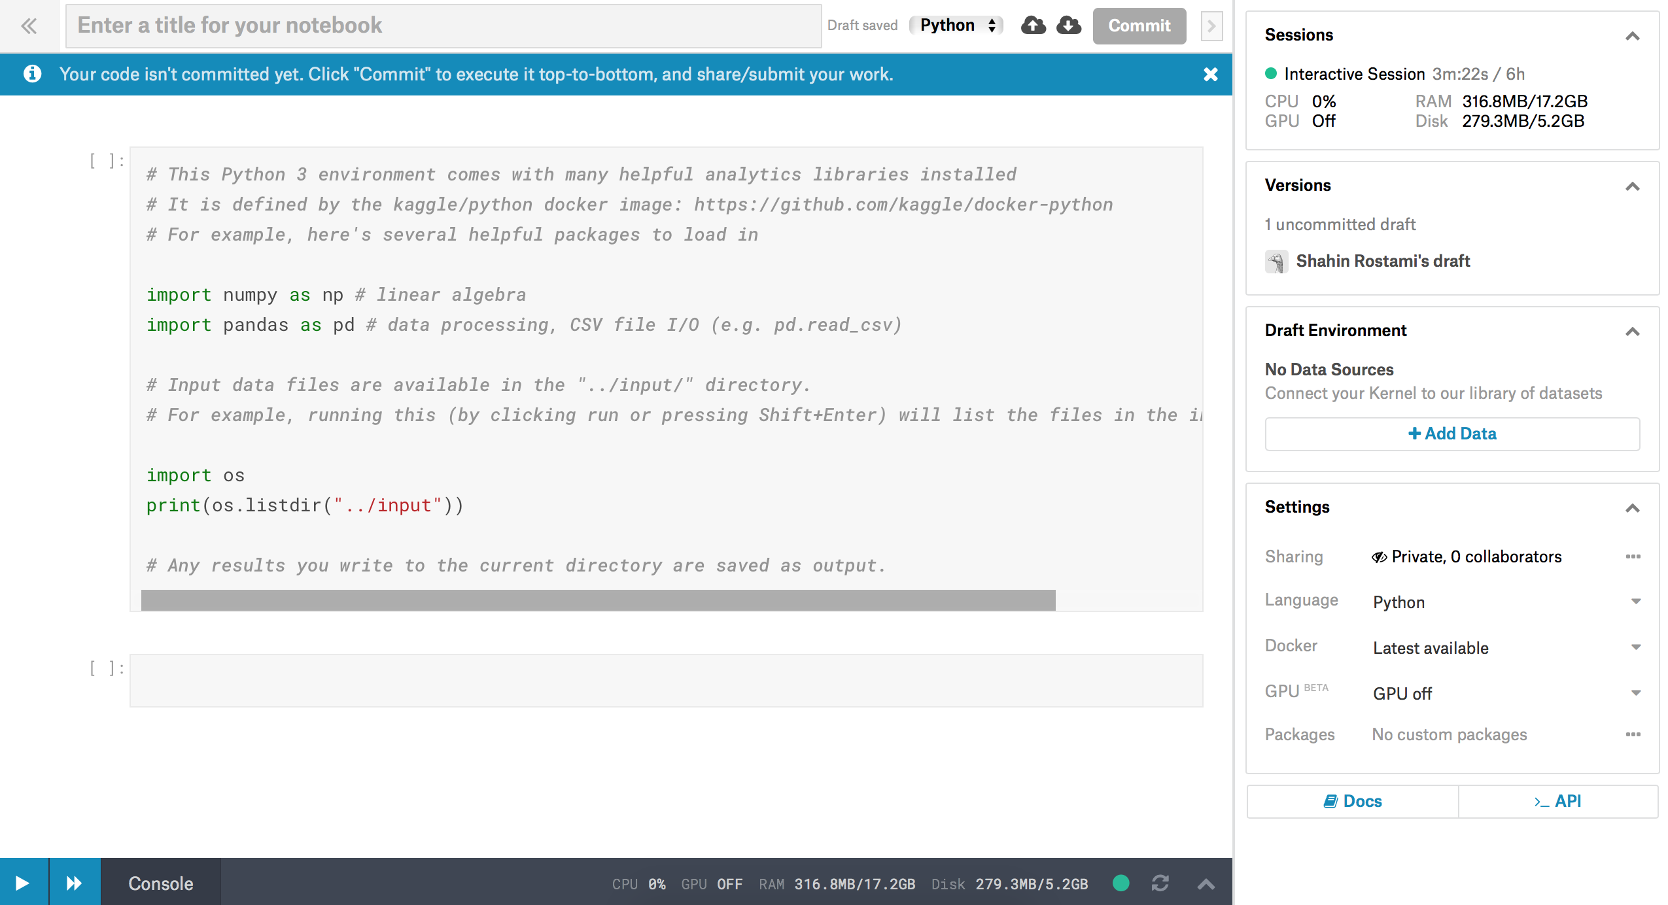Collapse the Settings panel chevron
1668x905 pixels.
[1630, 508]
